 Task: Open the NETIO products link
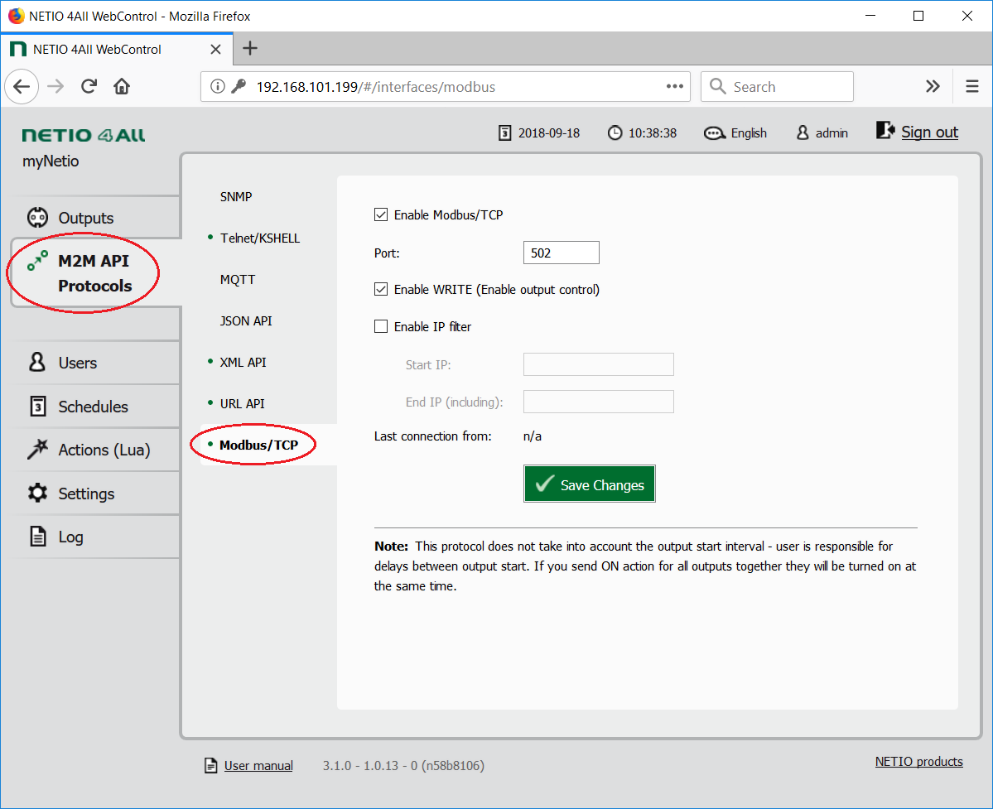tap(919, 762)
